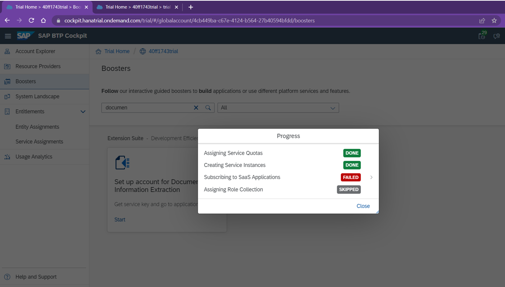Click the Boosters sidebar icon

[x=7, y=81]
